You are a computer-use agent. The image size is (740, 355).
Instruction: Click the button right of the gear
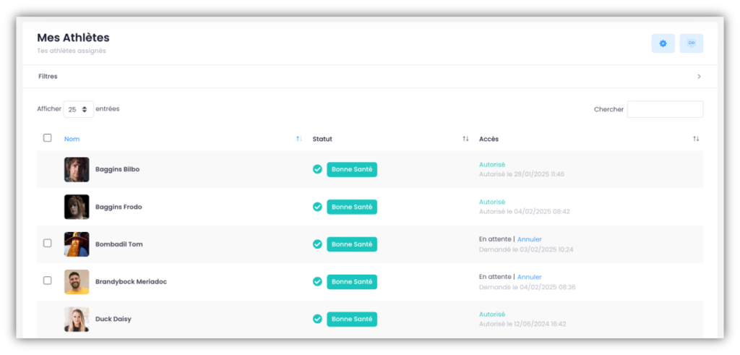(x=691, y=43)
